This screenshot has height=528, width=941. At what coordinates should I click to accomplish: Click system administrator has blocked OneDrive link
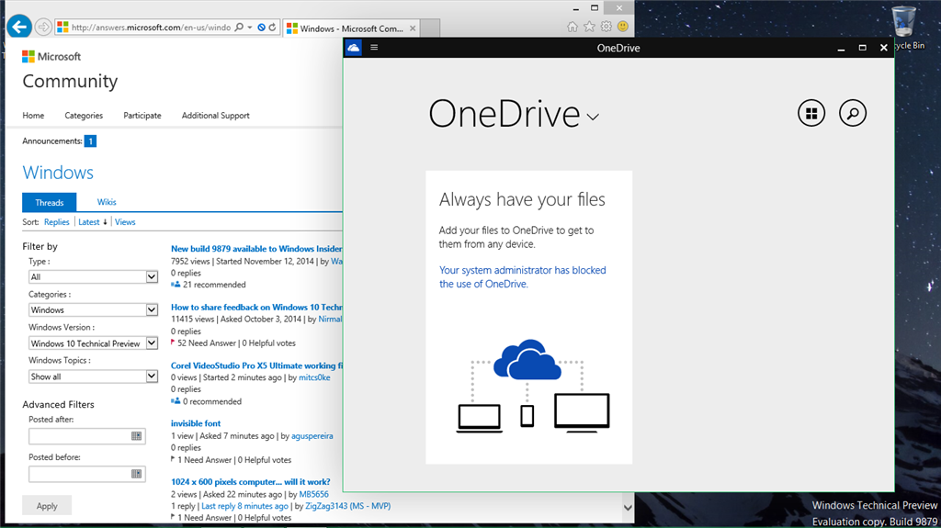pyautogui.click(x=523, y=277)
